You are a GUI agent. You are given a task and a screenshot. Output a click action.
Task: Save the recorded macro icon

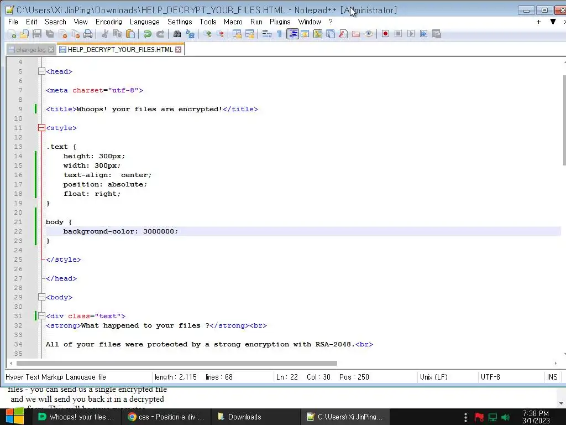437,34
